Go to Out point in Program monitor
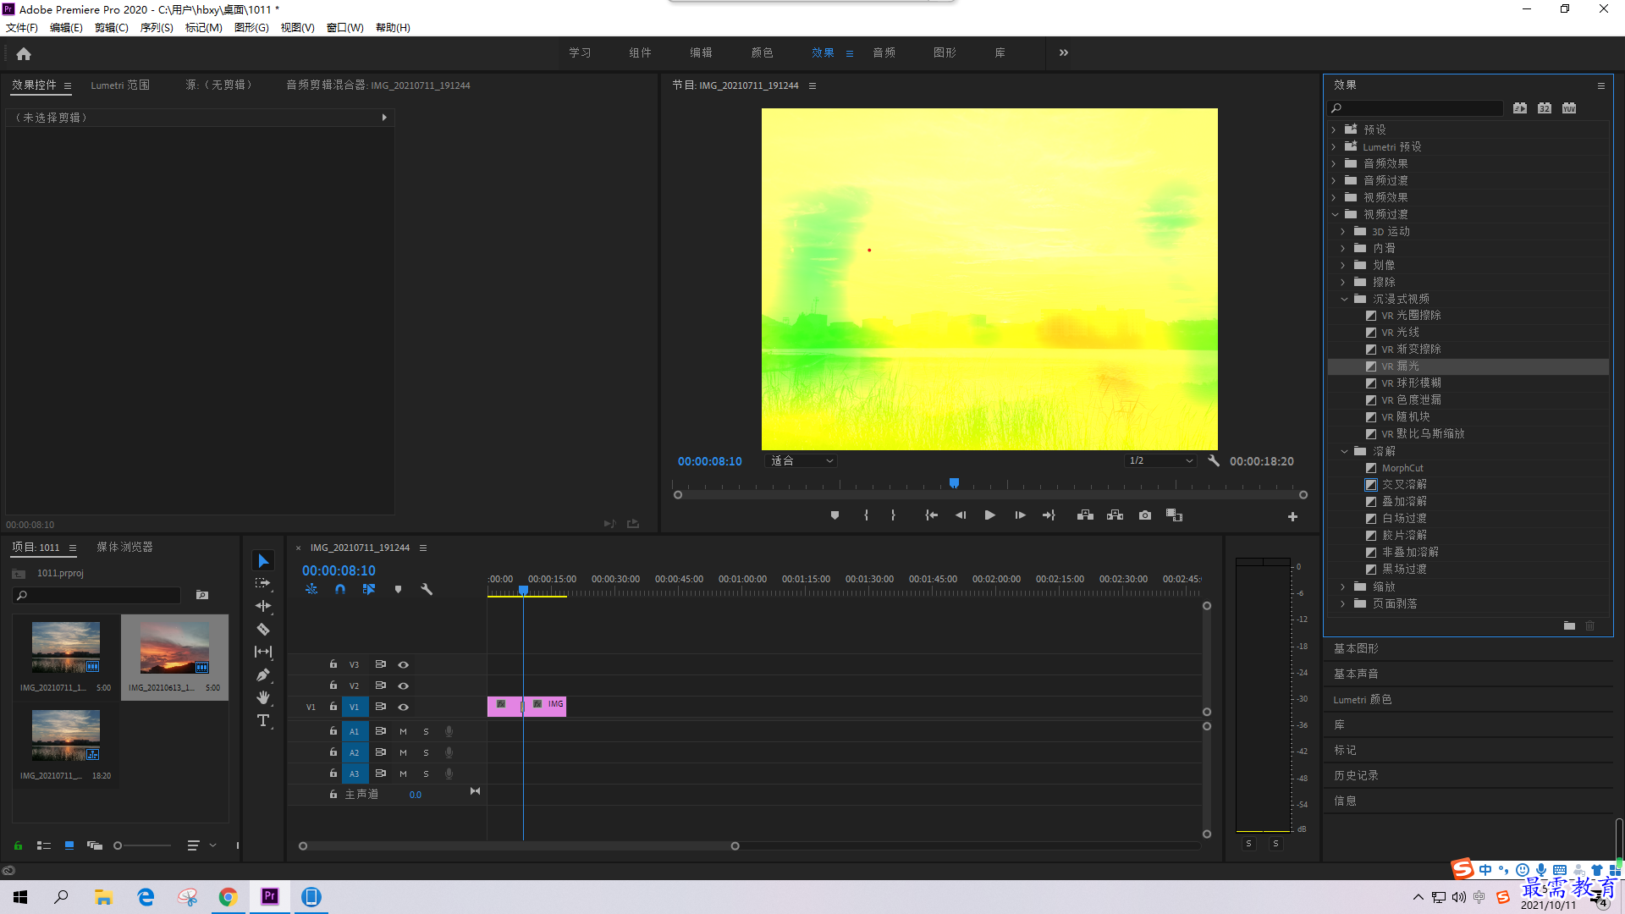This screenshot has height=914, width=1625. click(x=1049, y=515)
